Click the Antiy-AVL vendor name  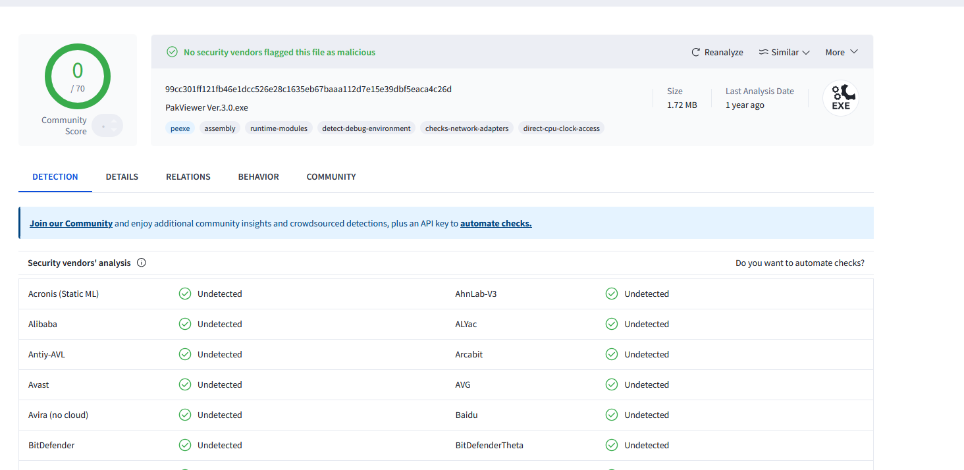[x=47, y=354]
